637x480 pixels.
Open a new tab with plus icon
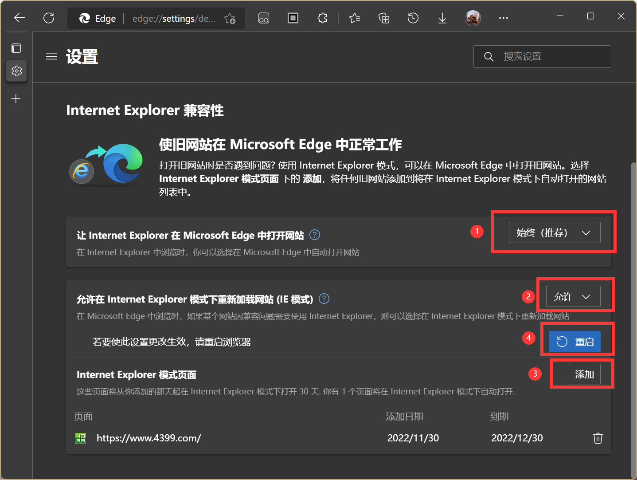16,98
